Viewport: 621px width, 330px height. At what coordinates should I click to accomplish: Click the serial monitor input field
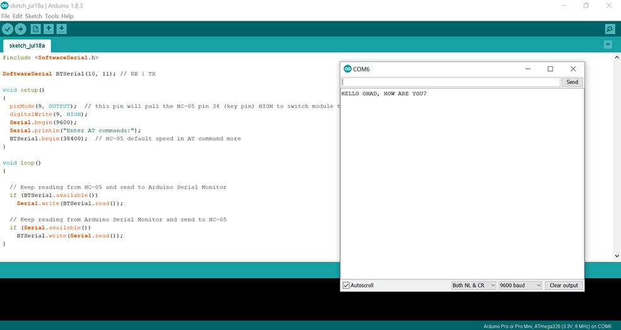click(x=451, y=82)
